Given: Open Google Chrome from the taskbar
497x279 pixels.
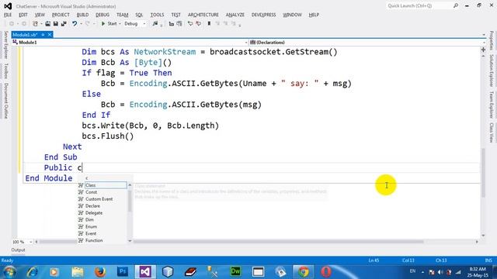Looking at the screenshot, I should (x=304, y=271).
